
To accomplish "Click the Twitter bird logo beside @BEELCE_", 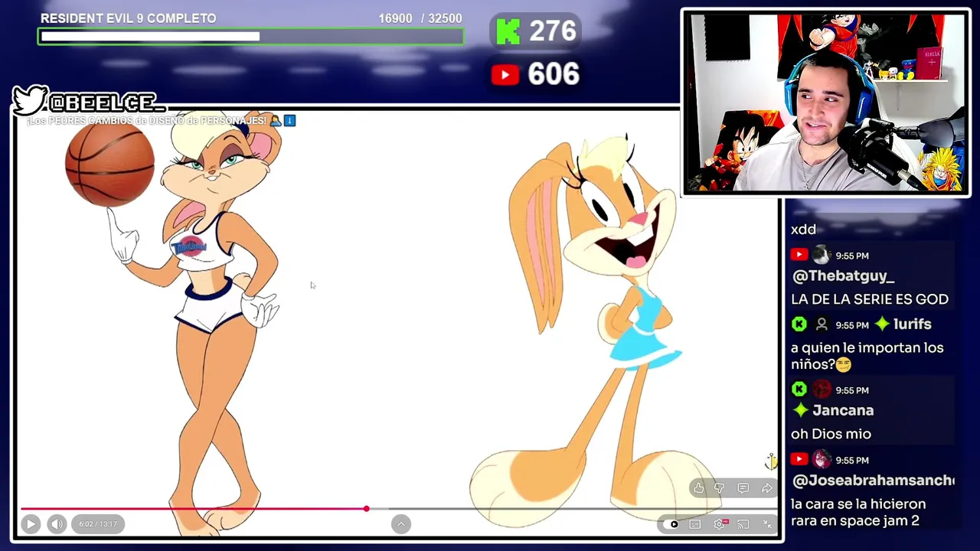I will click(30, 100).
